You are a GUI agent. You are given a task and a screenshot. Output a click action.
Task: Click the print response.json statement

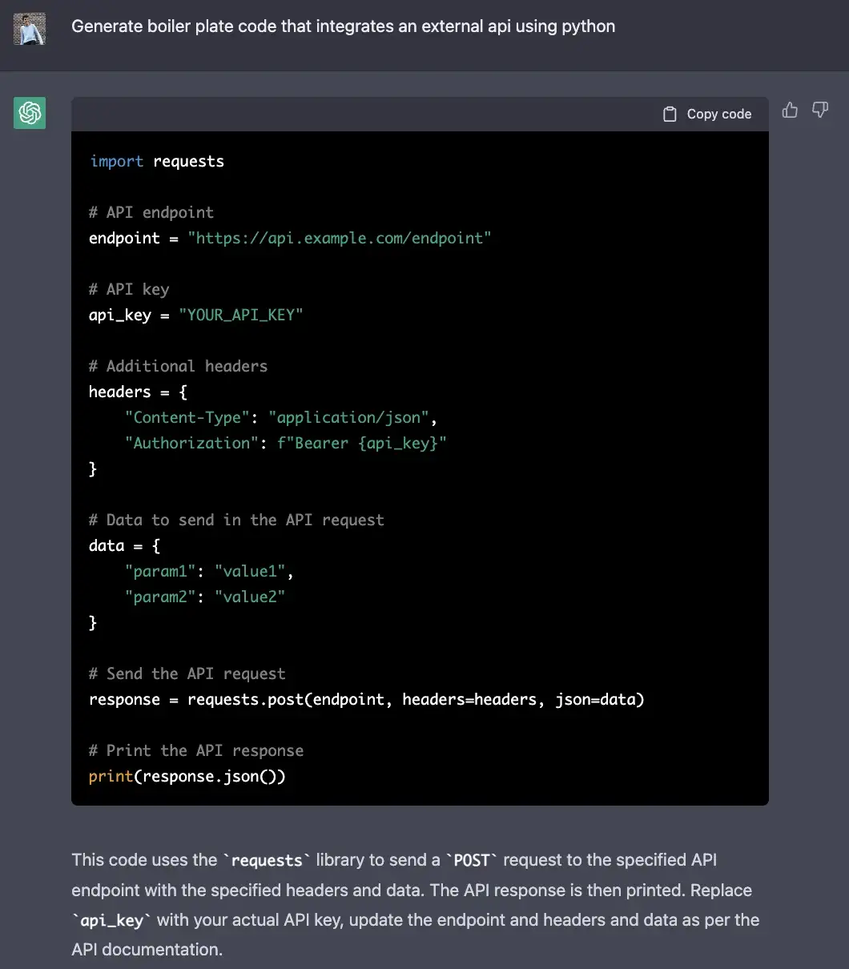(188, 776)
